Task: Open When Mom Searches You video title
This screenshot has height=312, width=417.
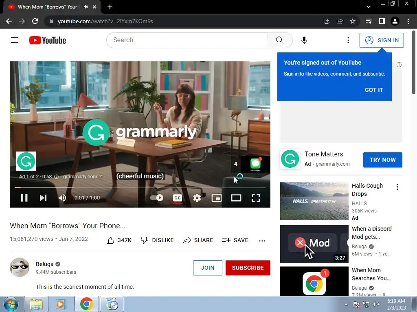Action: pyautogui.click(x=371, y=274)
